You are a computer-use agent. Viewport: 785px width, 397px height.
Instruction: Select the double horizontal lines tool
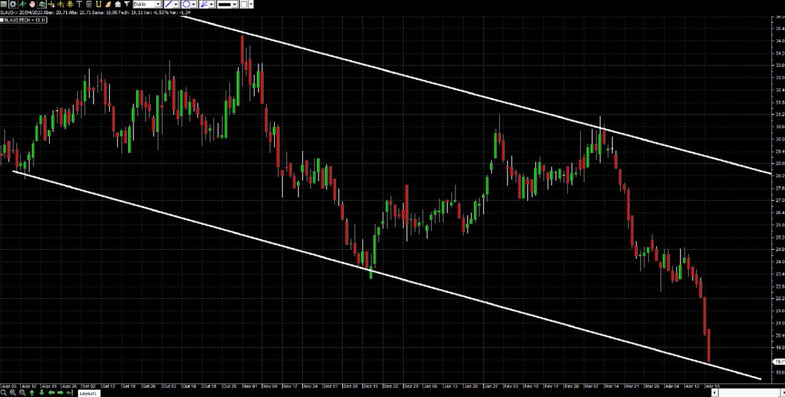[x=60, y=4]
